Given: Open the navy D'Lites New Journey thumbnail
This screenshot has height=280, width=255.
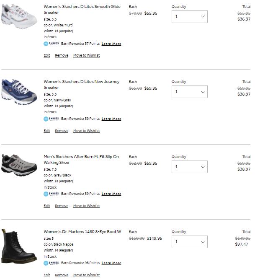Looking at the screenshot, I should [13, 91].
